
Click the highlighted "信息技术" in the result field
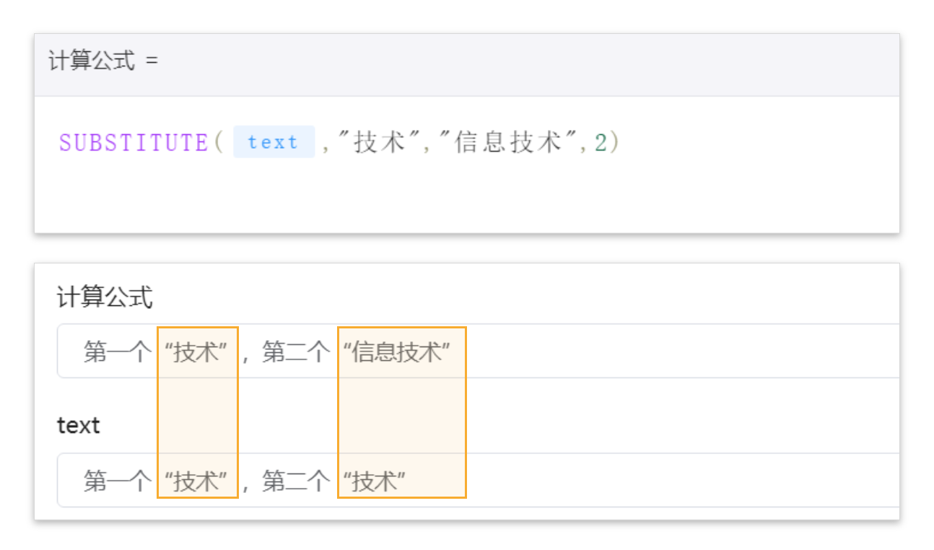[x=398, y=352]
